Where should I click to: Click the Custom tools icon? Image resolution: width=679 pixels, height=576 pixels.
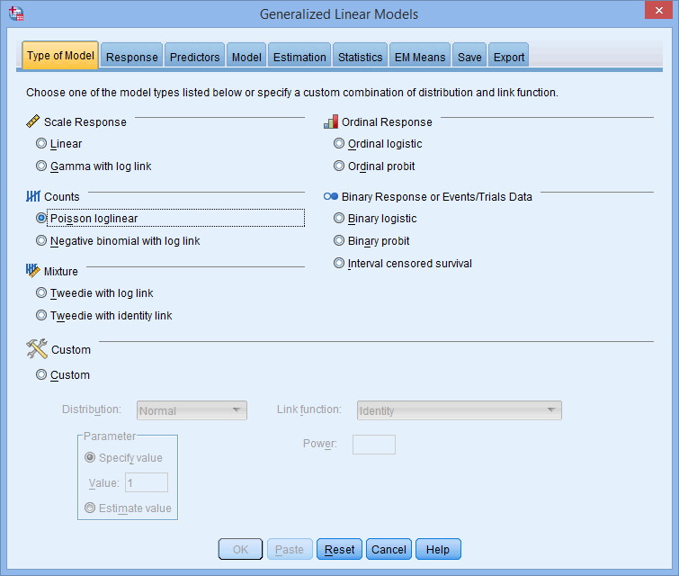pos(36,348)
